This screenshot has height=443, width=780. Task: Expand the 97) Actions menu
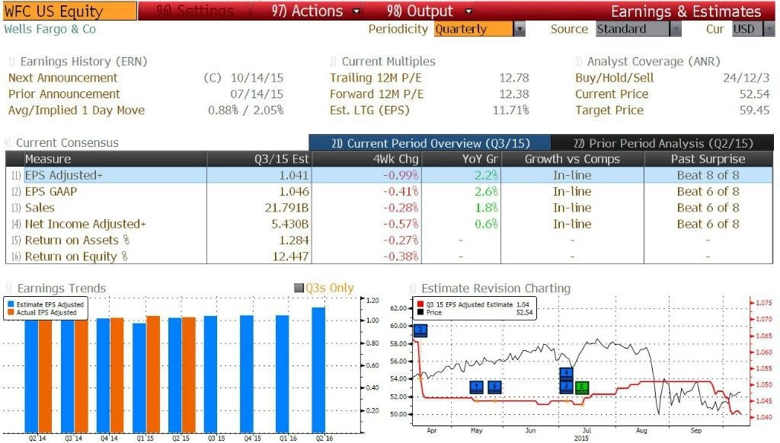pos(315,11)
